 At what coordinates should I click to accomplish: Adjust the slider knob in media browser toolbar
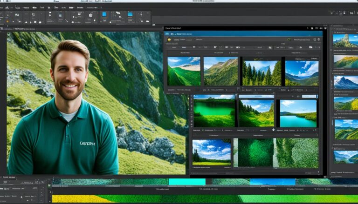point(194,47)
